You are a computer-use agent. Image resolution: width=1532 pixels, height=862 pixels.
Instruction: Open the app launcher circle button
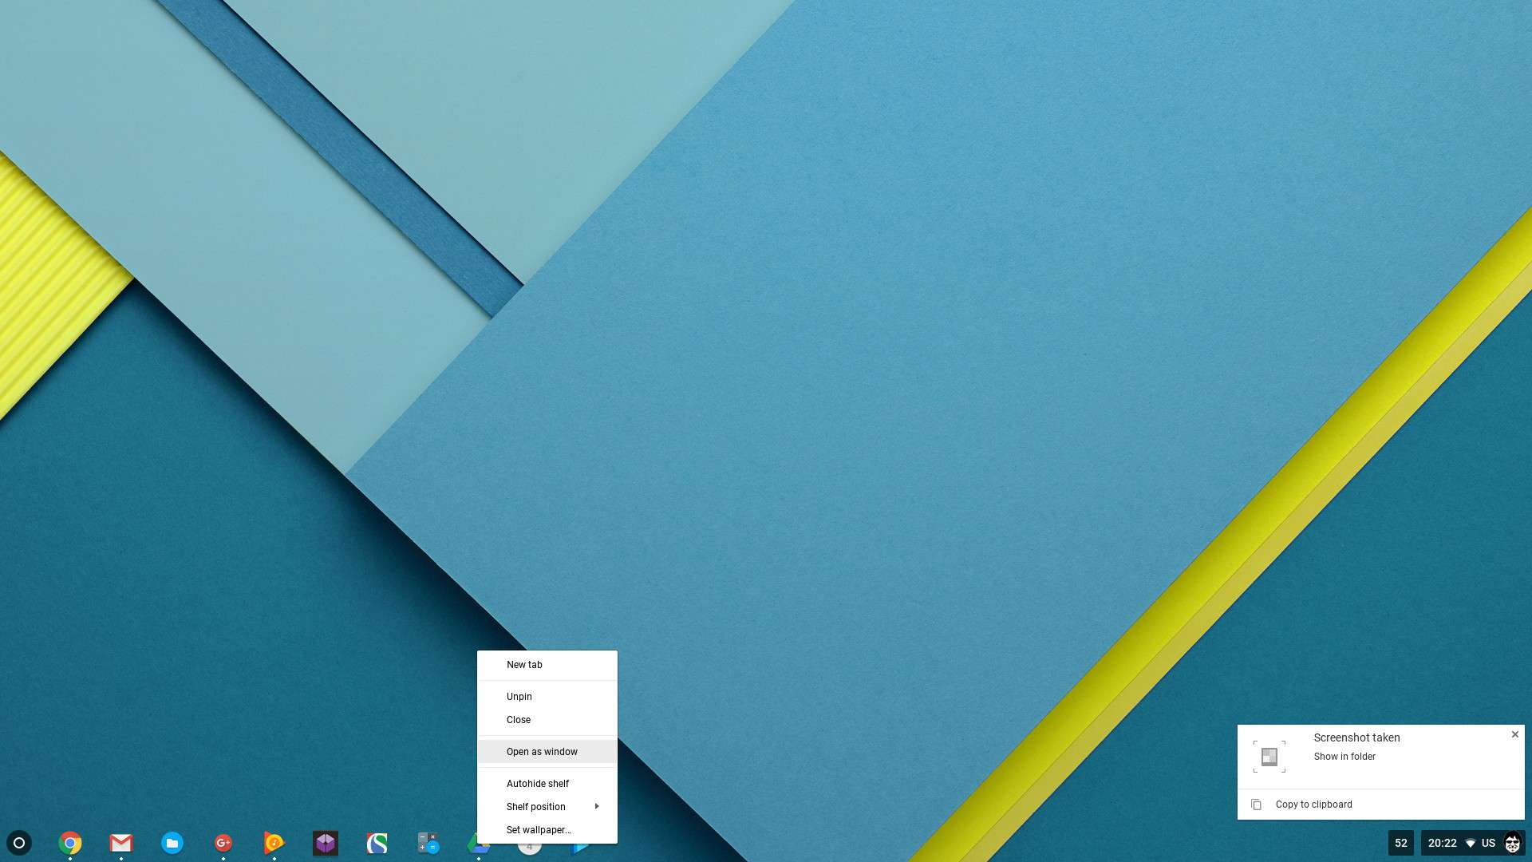[x=19, y=843]
